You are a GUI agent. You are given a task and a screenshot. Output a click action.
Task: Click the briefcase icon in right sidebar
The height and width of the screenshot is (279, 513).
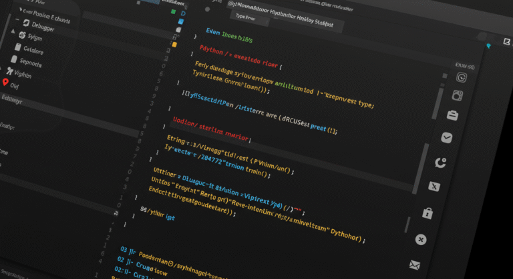[x=452, y=114]
